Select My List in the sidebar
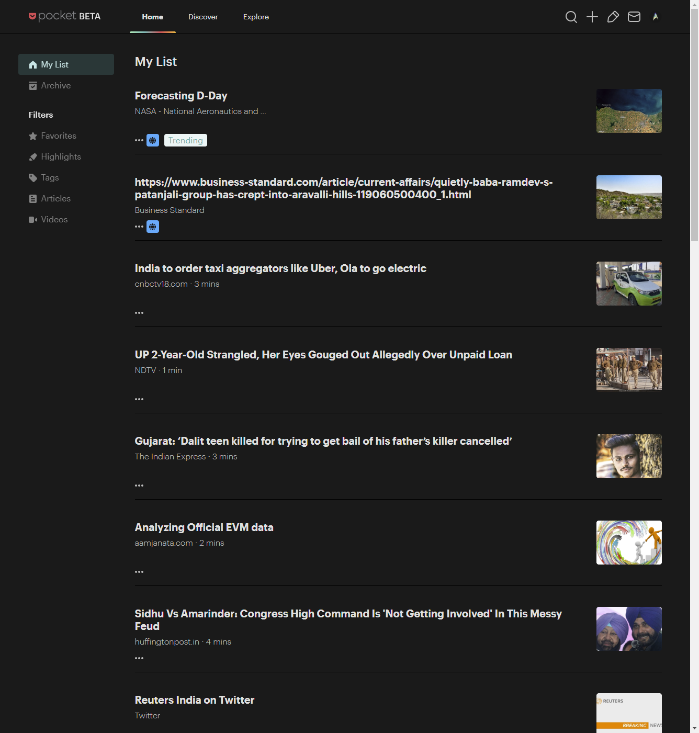 pyautogui.click(x=66, y=64)
